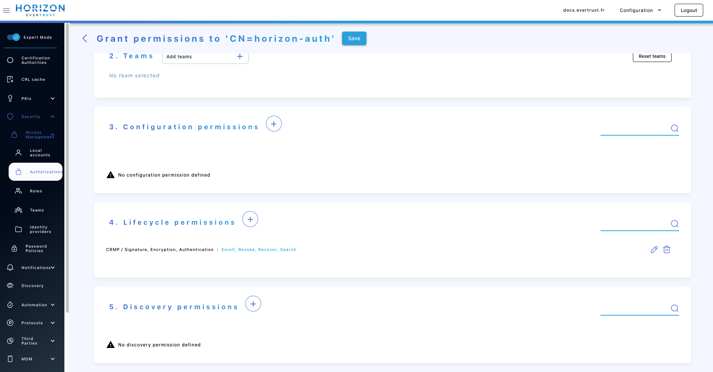
Task: Delete the CRMP lifecycle permission
Action: 667,250
